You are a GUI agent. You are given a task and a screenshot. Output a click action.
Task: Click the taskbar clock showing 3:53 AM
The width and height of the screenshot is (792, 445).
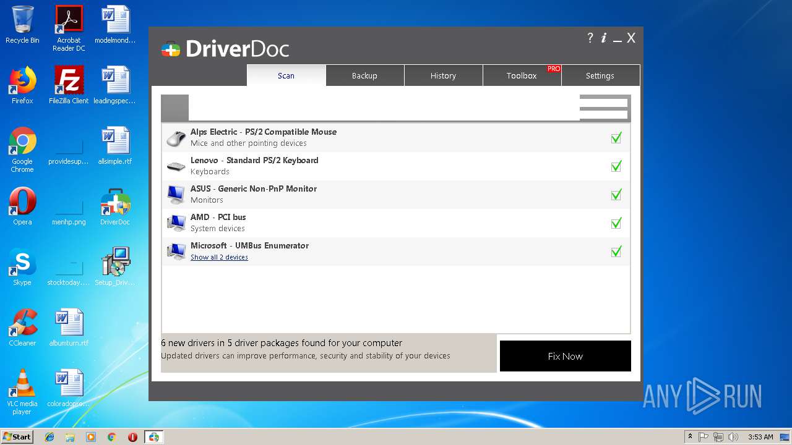[x=760, y=437]
